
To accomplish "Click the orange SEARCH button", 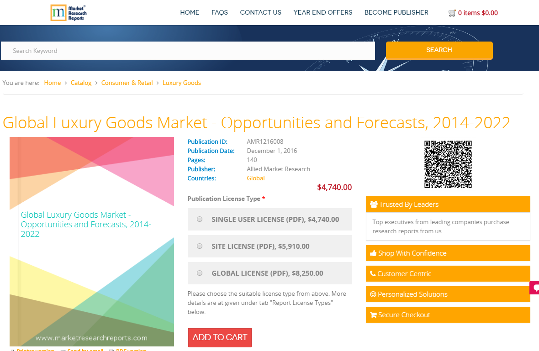I will pos(439,50).
